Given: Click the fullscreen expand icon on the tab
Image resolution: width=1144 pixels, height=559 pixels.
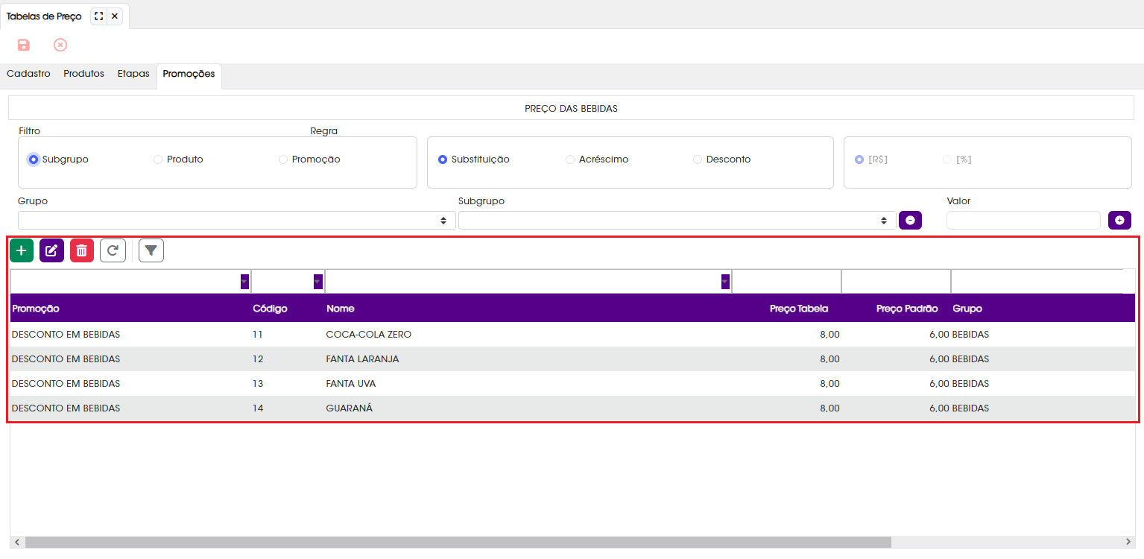Looking at the screenshot, I should (98, 16).
